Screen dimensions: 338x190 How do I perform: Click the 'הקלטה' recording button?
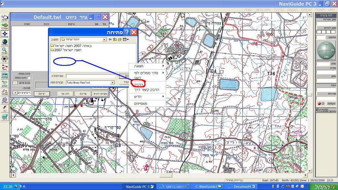[331, 104]
